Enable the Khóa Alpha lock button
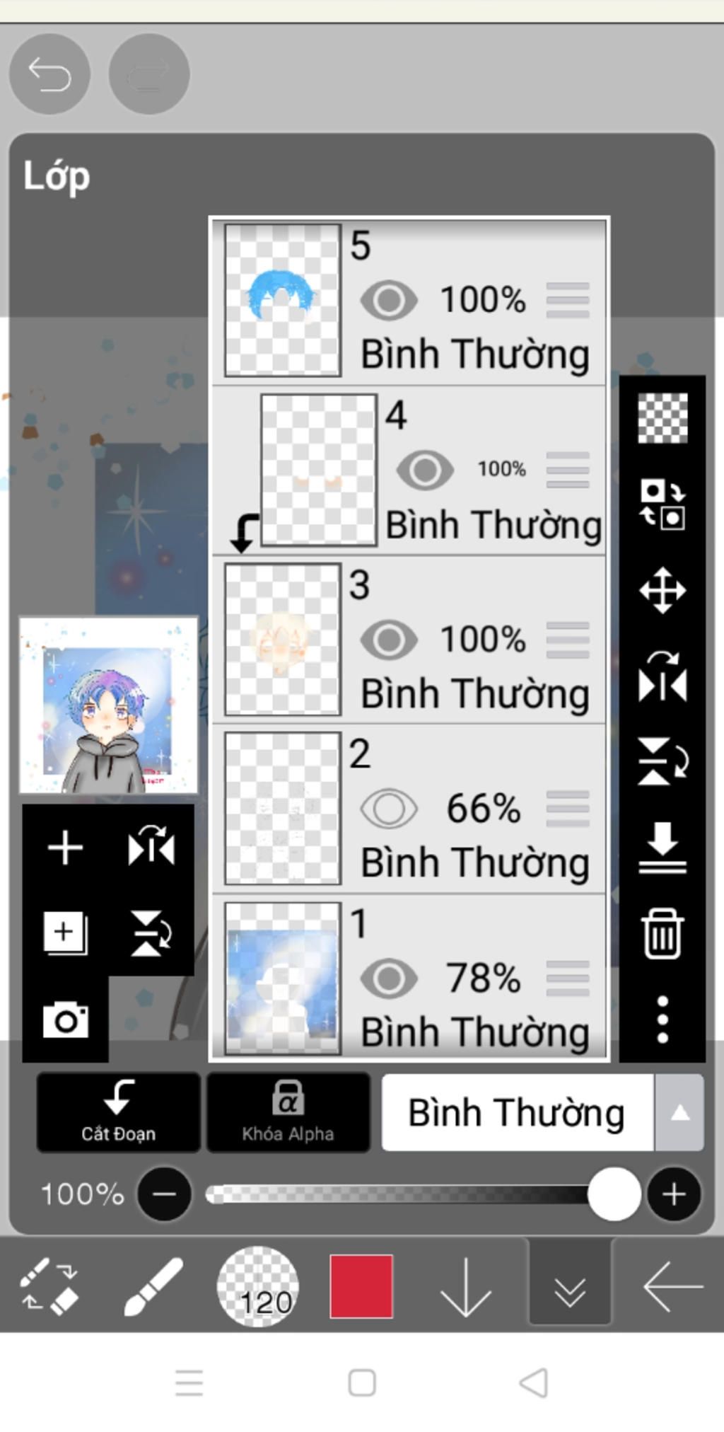 click(288, 1113)
